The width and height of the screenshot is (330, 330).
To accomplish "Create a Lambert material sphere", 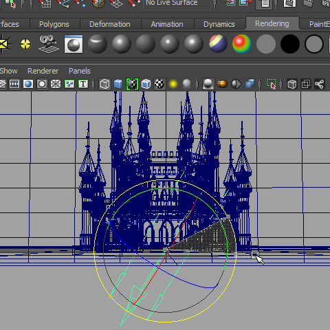I will click(x=146, y=44).
